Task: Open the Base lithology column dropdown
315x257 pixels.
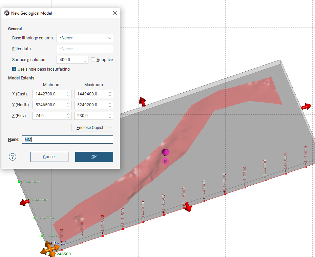Action: point(85,38)
